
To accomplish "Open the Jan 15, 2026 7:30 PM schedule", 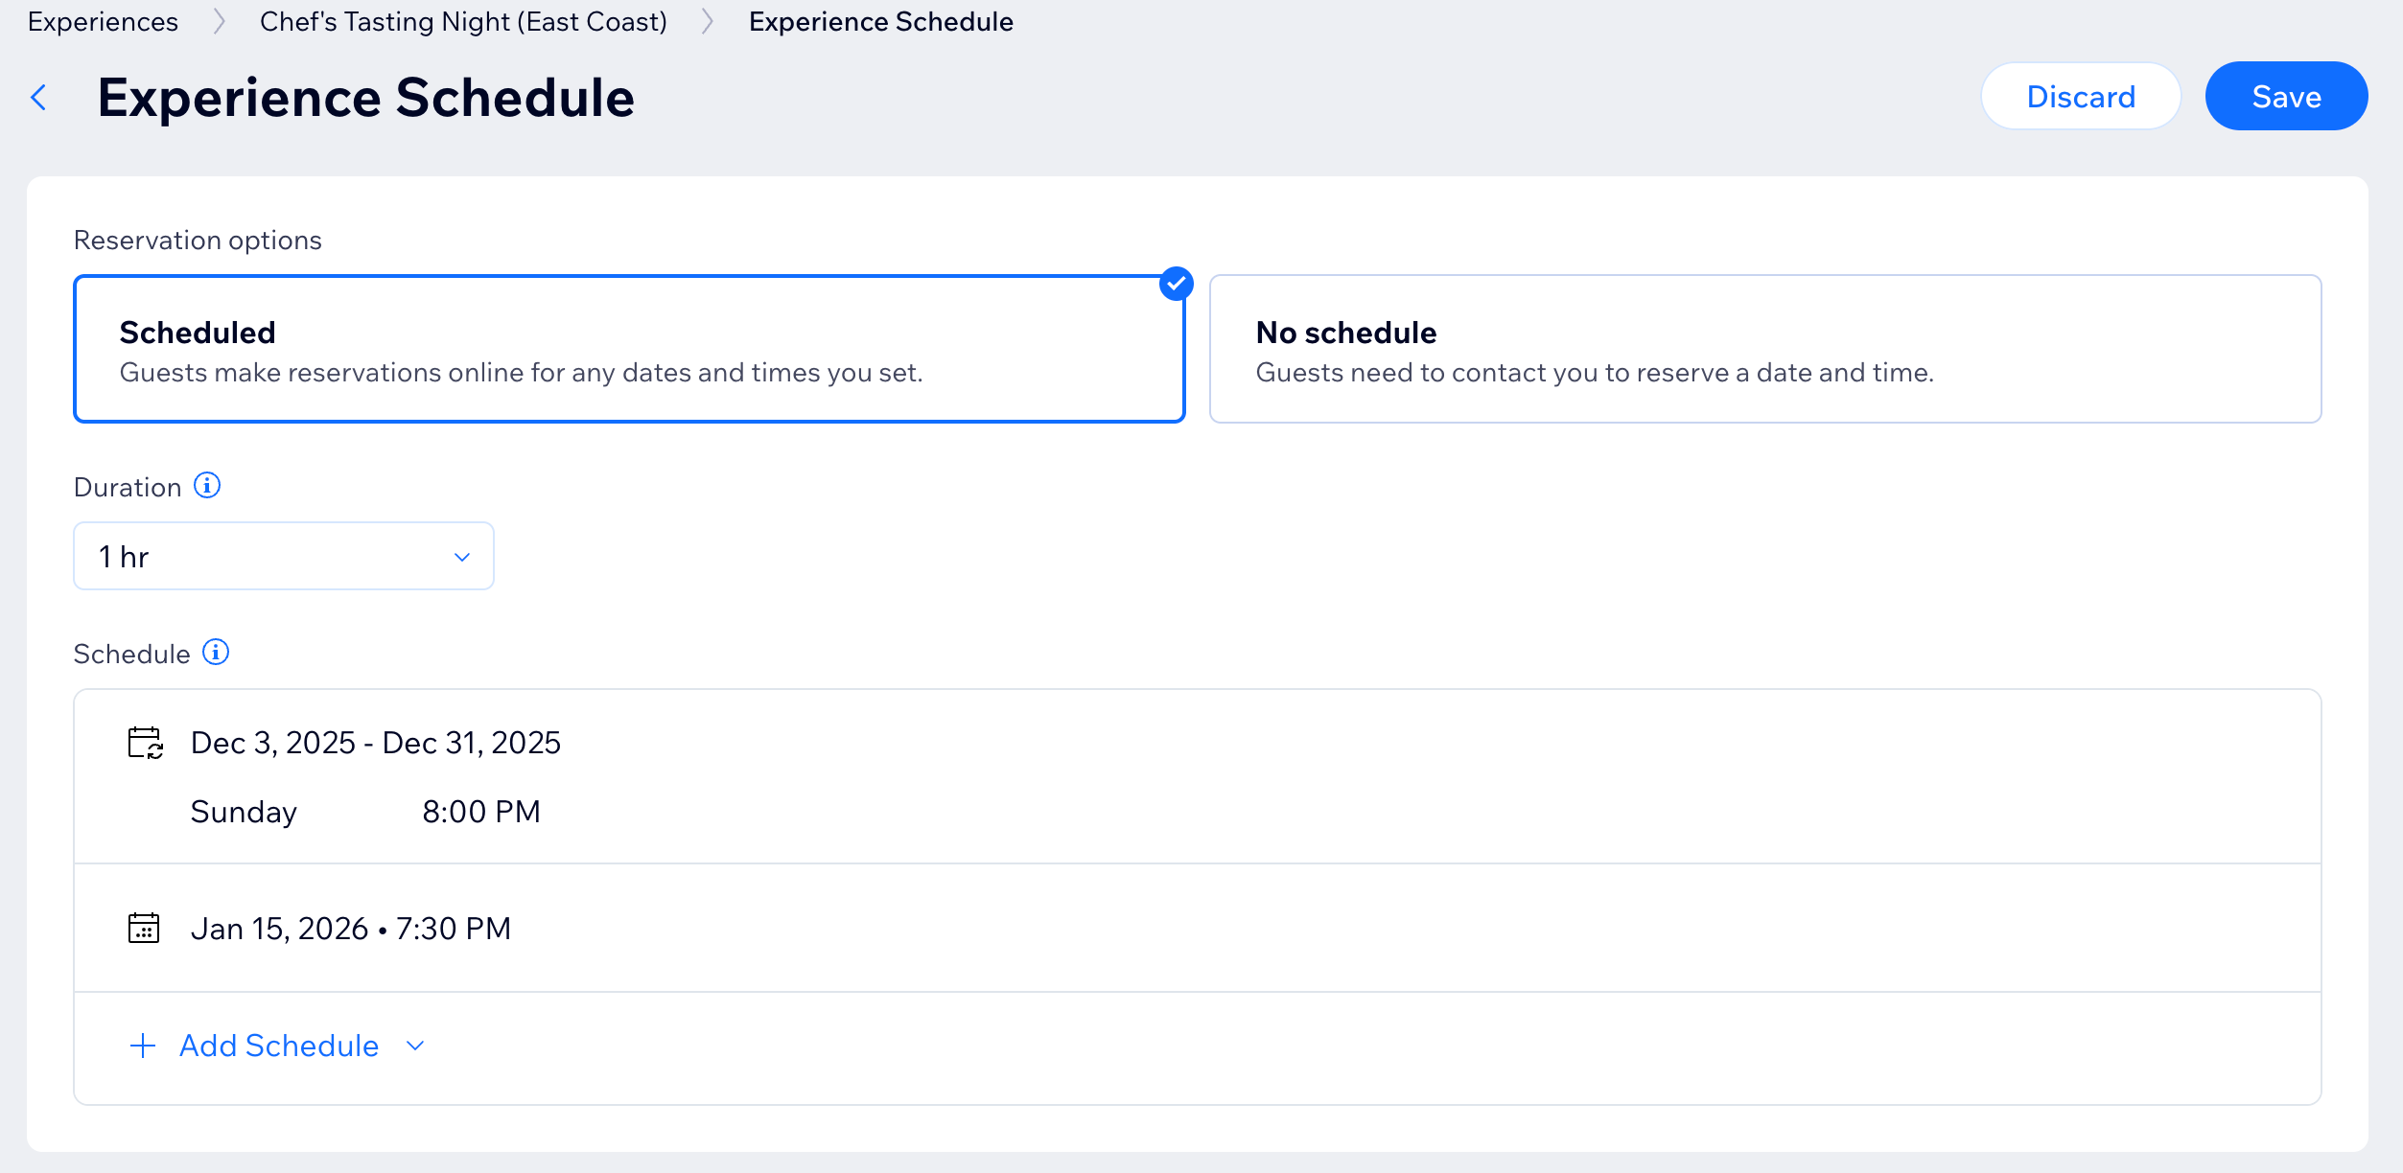I will pyautogui.click(x=350, y=928).
